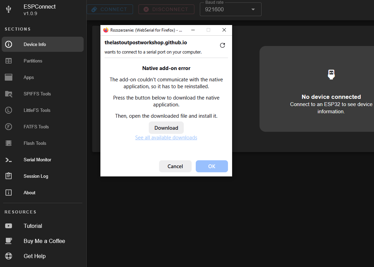Confirm the dialog with OK
374x267 pixels.
coord(212,166)
